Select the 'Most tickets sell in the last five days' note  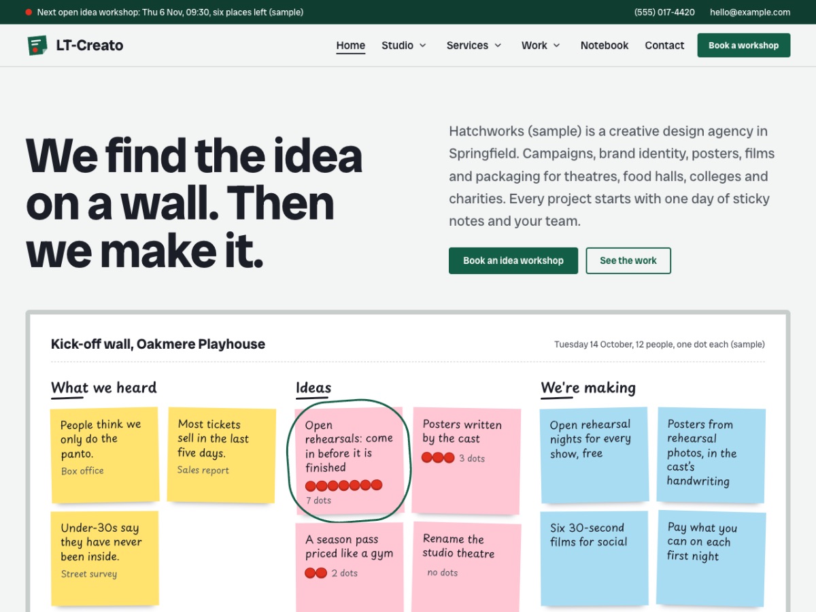(222, 455)
